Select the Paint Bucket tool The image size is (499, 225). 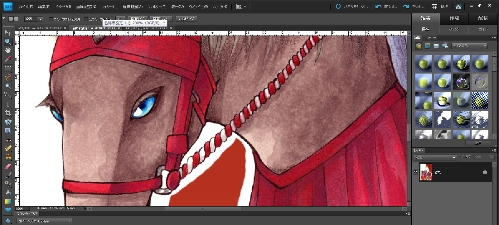[8, 193]
